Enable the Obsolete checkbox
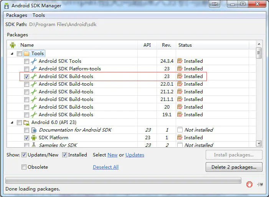The width and height of the screenshot is (269, 197). 24,167
